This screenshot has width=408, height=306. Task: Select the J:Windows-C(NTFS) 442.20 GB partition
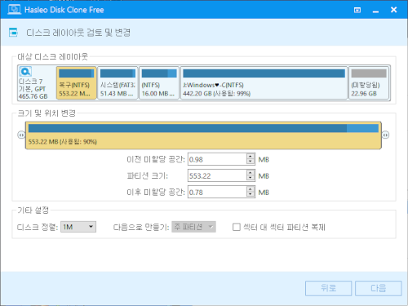(264, 83)
